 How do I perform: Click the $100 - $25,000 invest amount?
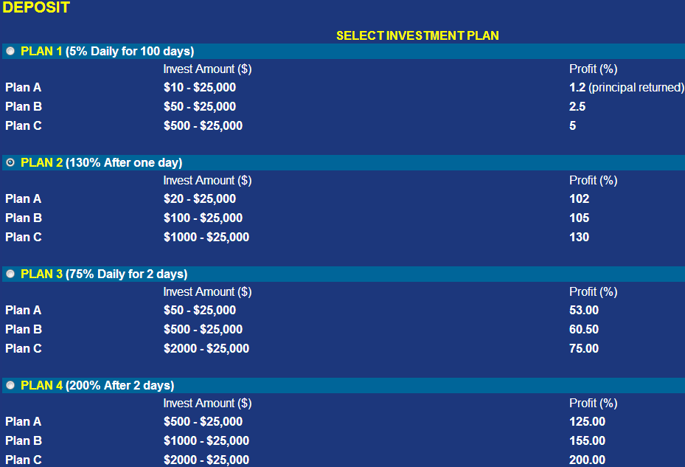click(203, 218)
